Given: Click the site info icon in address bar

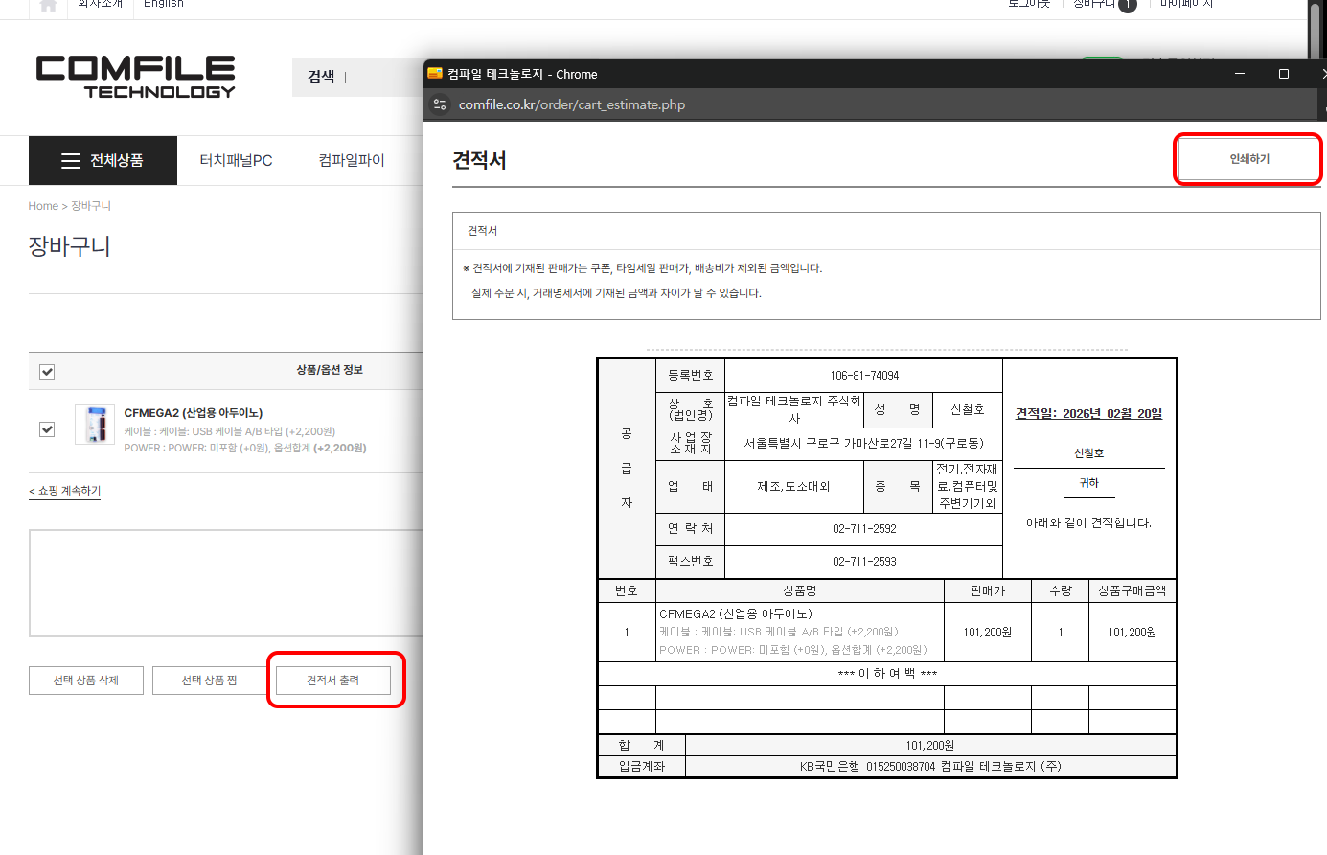Looking at the screenshot, I should pyautogui.click(x=440, y=104).
